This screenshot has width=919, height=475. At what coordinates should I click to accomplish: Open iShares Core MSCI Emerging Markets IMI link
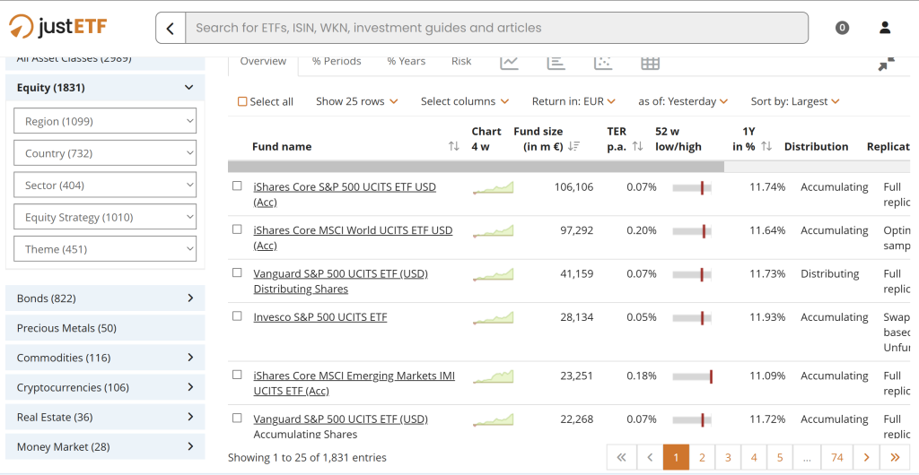point(354,384)
